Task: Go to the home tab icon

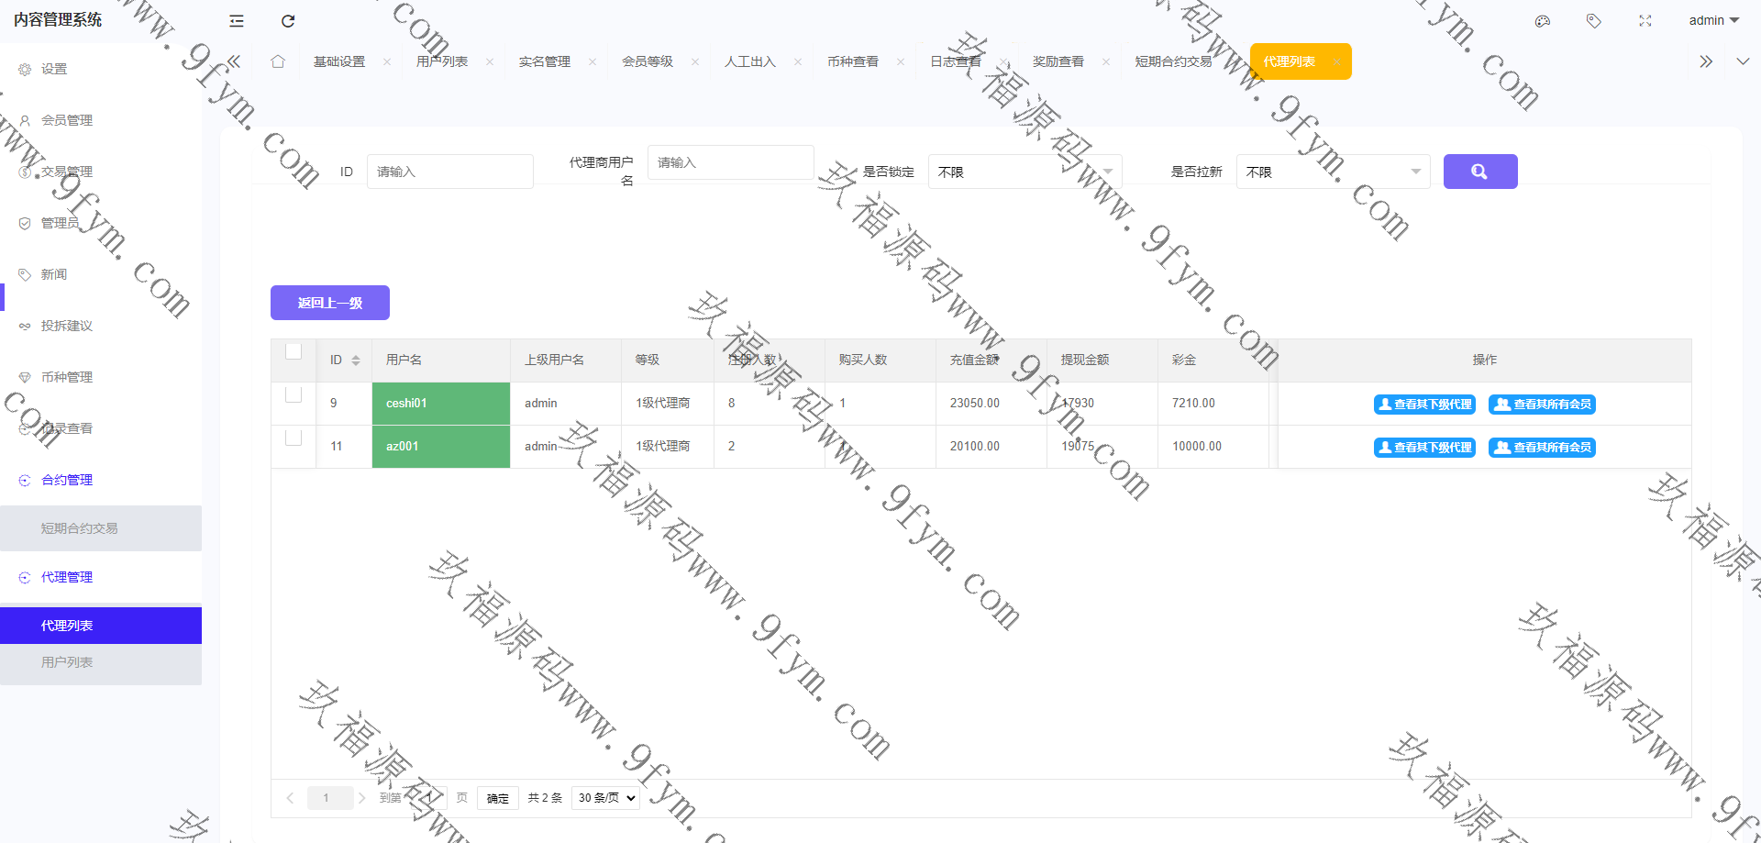Action: (x=278, y=61)
